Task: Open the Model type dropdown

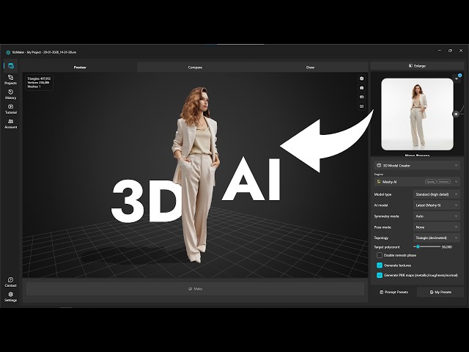Action: 437,194
